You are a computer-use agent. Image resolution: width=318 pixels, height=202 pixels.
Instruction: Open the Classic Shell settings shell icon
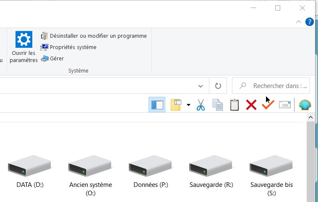(x=305, y=105)
